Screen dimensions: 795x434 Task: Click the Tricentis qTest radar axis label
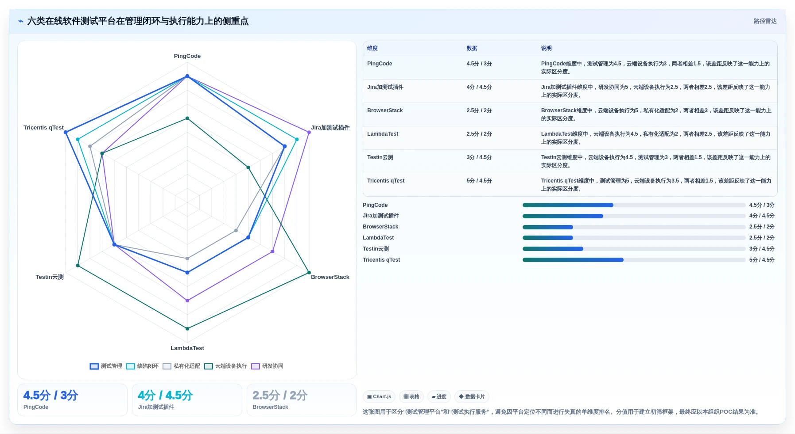coord(43,128)
